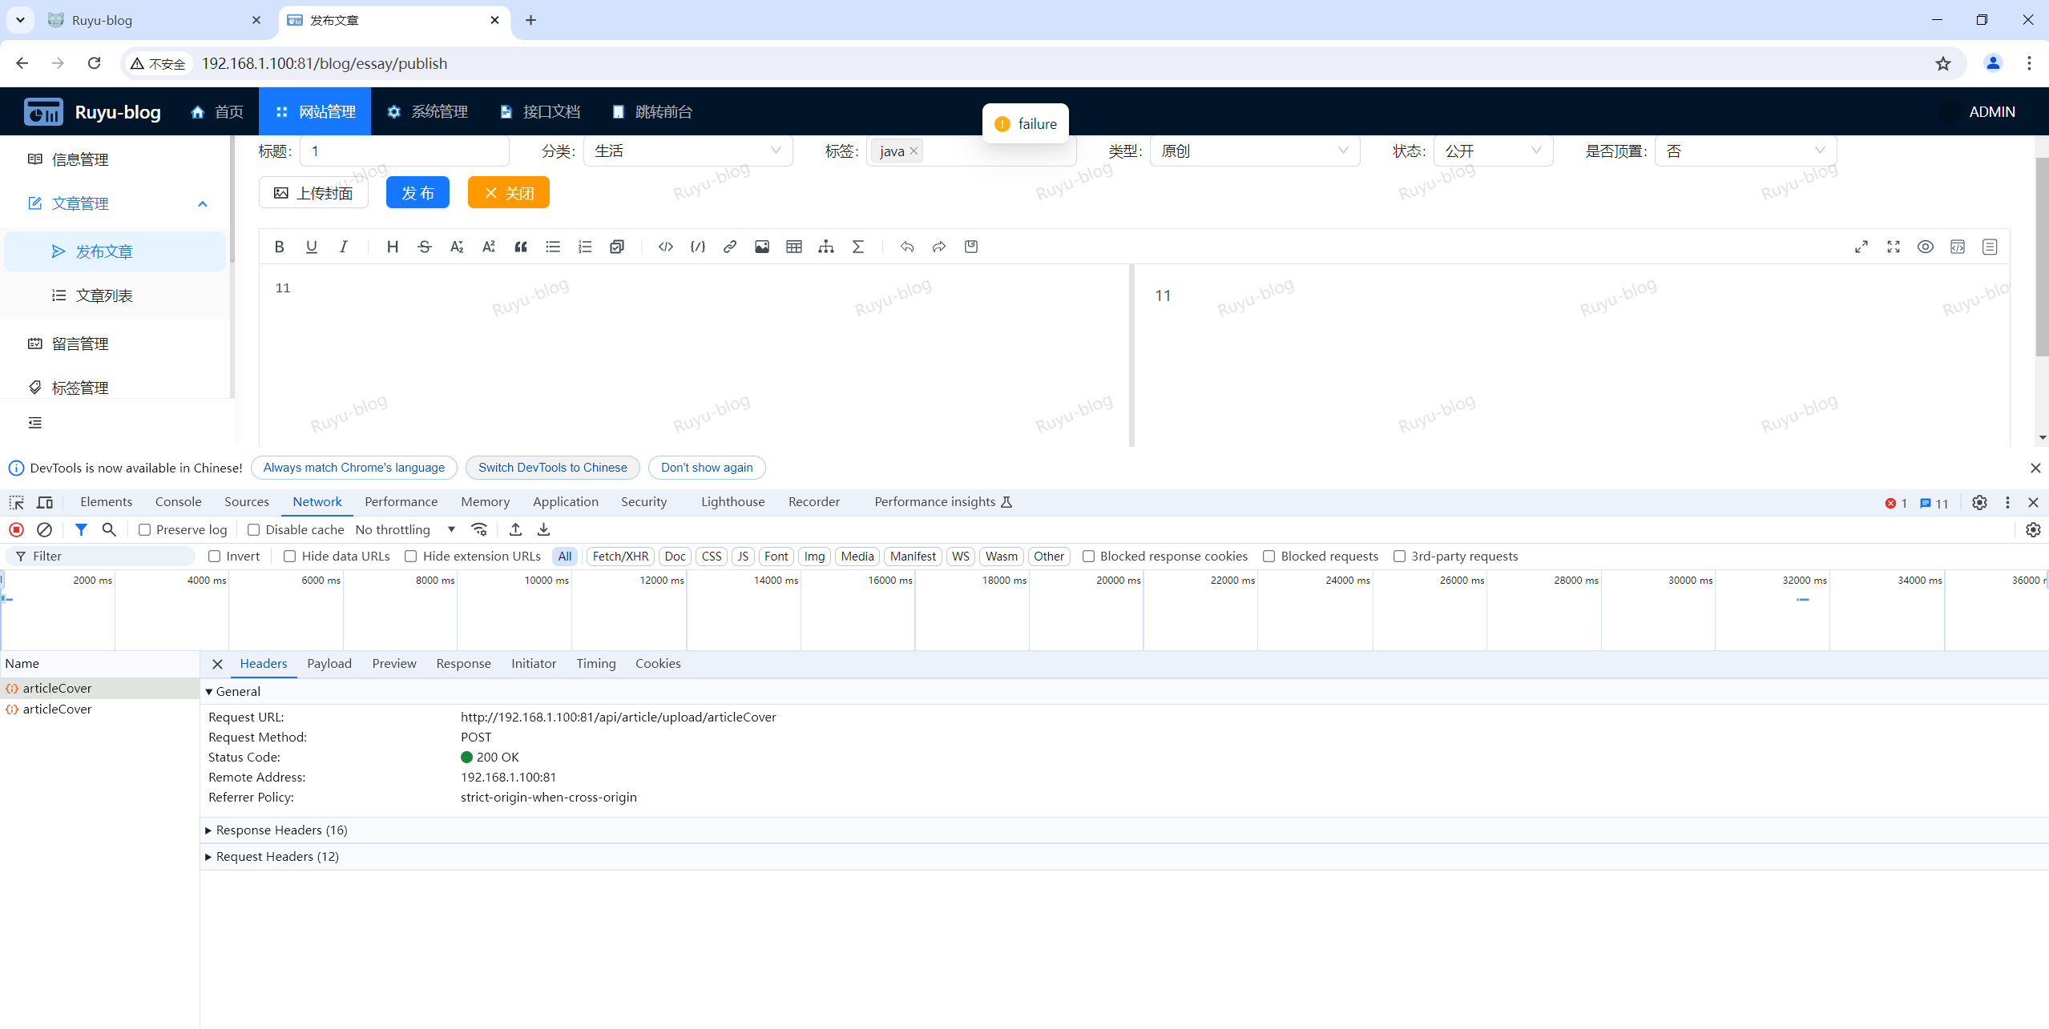Screen dimensions: 2049x1029
Task: Check Hide data URLs
Action: [x=290, y=556]
